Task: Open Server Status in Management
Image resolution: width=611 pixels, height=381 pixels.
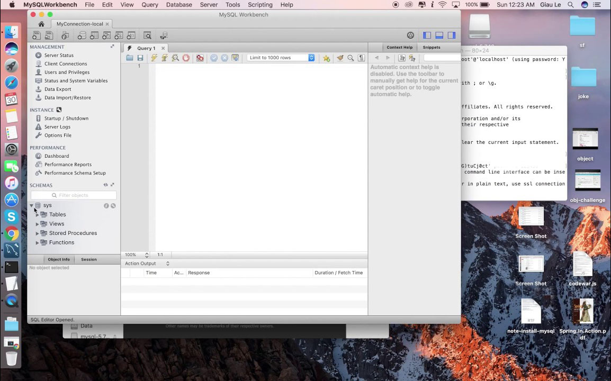Action: pos(59,56)
